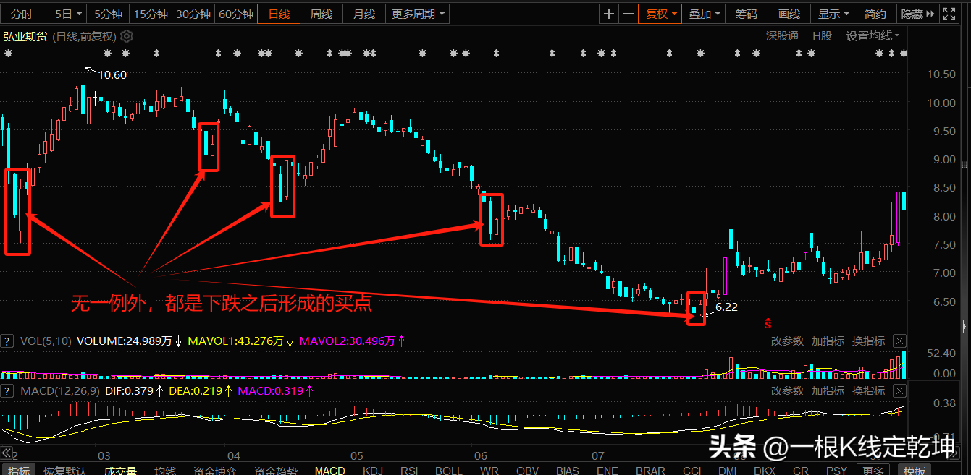Click 恢复默认 to restore defaults
This screenshot has width=971, height=475.
[65, 470]
